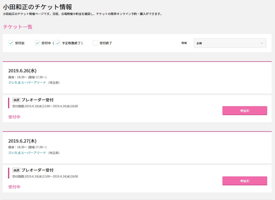275x200 pixels.
Task: Toggle the 受付中 checkbox
Action: [x=37, y=43]
